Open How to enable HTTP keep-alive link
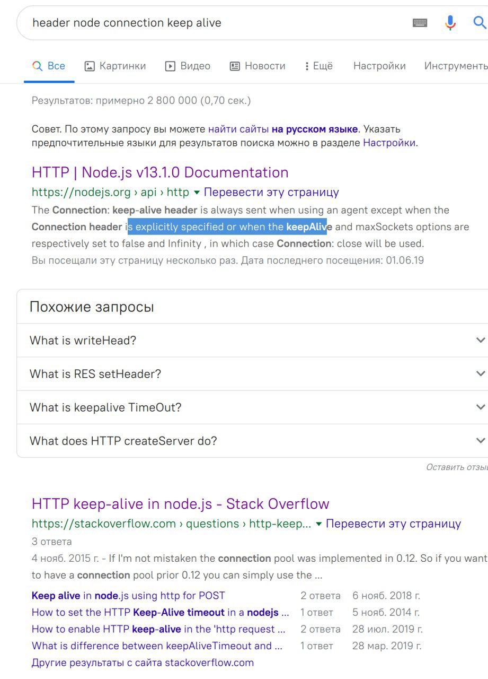This screenshot has width=488, height=679. 158,629
